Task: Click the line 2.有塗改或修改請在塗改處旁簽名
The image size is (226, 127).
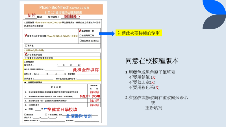Action: 157,98
